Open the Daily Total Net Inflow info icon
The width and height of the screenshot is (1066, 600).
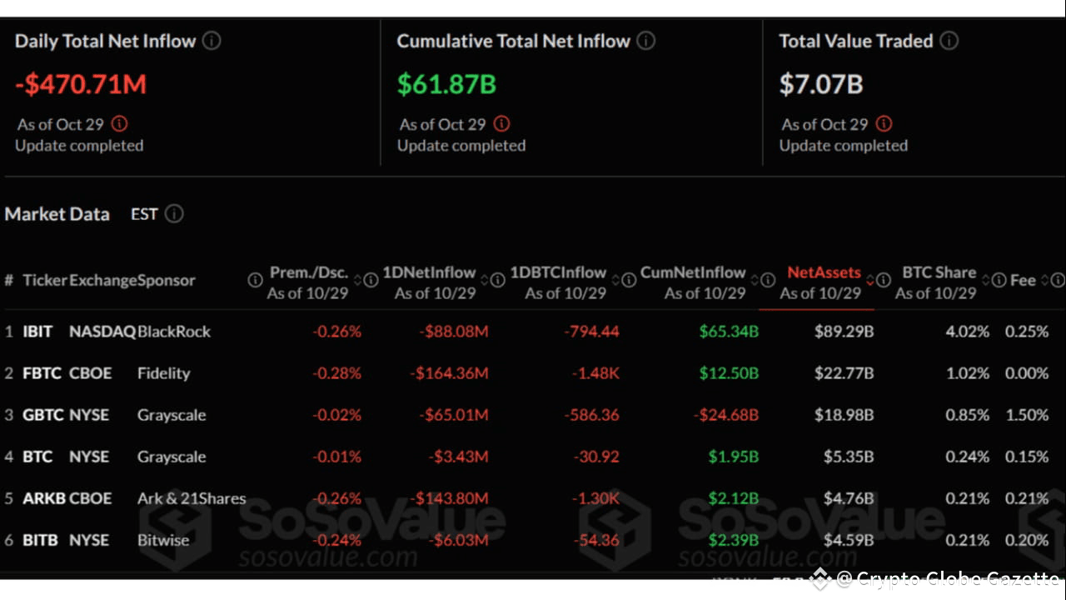212,41
